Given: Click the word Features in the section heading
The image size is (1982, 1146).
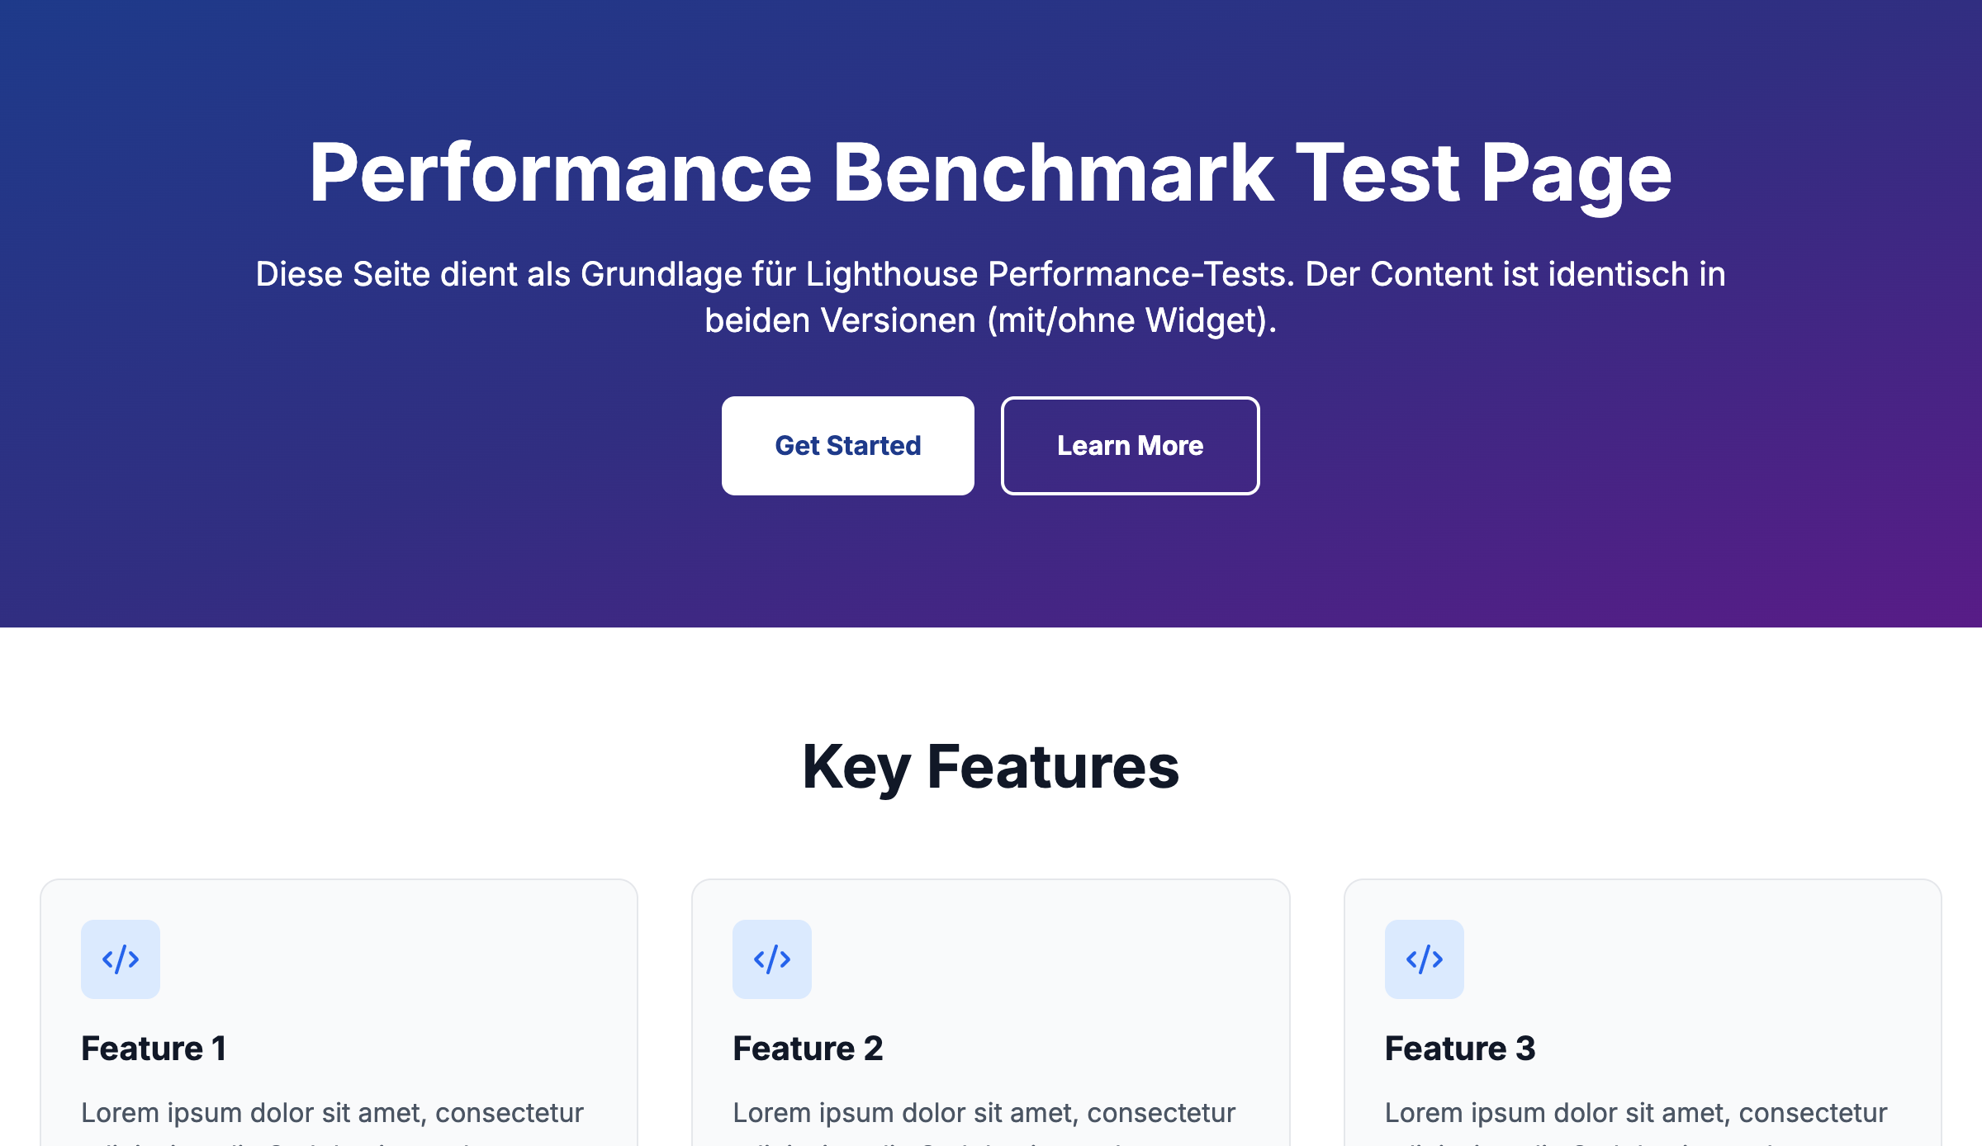Looking at the screenshot, I should click(1053, 767).
